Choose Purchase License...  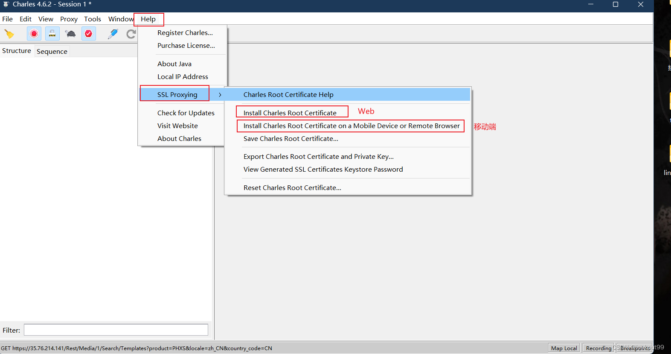186,46
